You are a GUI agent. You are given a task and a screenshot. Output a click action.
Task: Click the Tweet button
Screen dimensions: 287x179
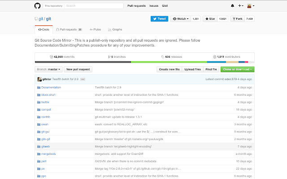[x=159, y=19]
